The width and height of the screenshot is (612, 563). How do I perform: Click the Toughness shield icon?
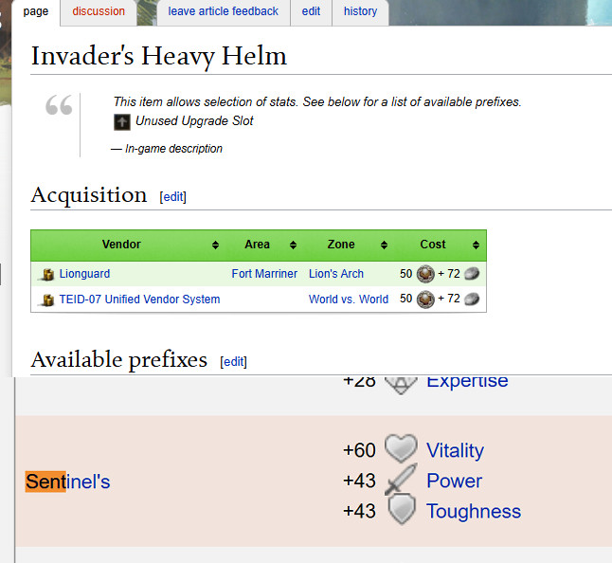click(x=402, y=509)
